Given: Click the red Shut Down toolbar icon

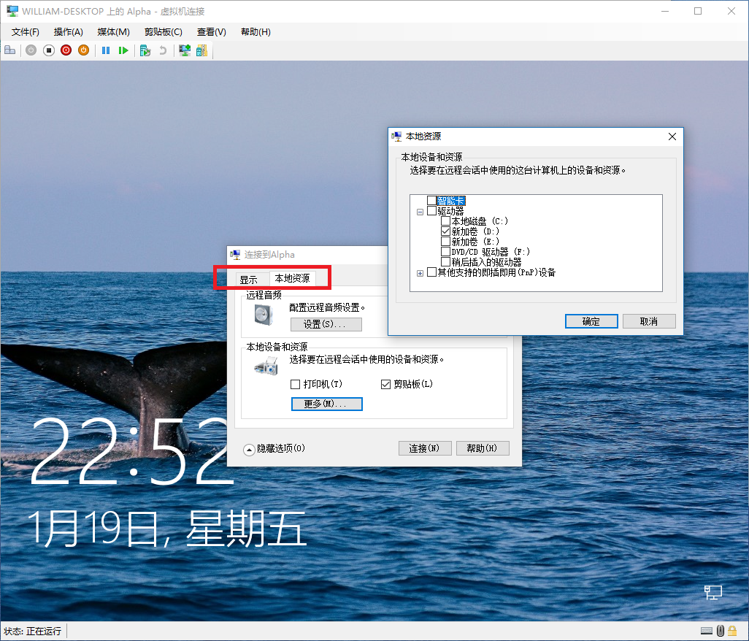Looking at the screenshot, I should (66, 50).
